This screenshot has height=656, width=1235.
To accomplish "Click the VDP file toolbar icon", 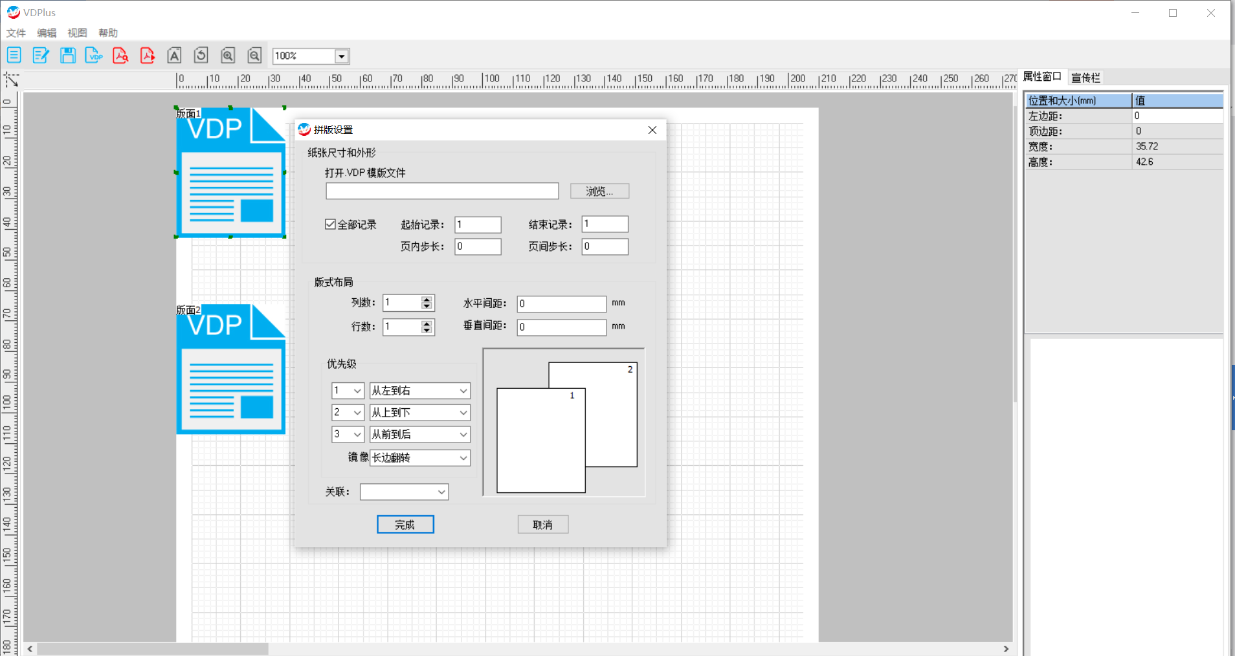I will (94, 55).
